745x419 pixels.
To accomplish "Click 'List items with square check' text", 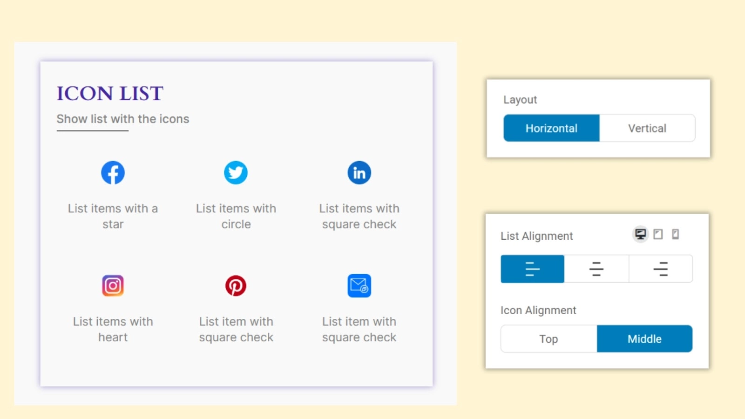I will click(x=359, y=216).
